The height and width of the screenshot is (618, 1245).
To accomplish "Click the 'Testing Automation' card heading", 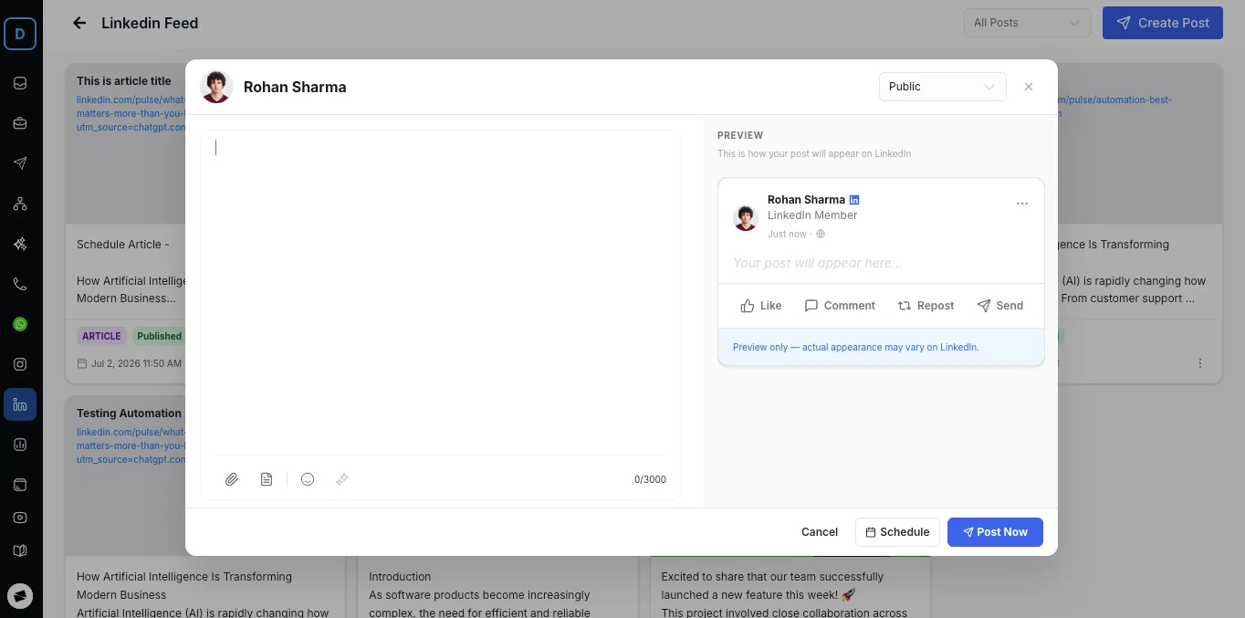I will 129,414.
